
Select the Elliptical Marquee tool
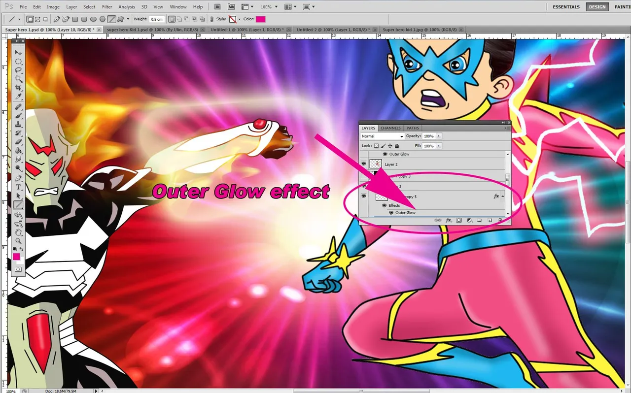(x=18, y=62)
